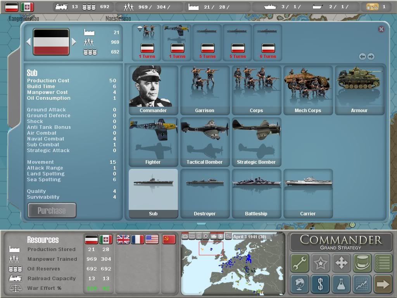Click queued paratrooper due in 1 turn

[x=147, y=43]
